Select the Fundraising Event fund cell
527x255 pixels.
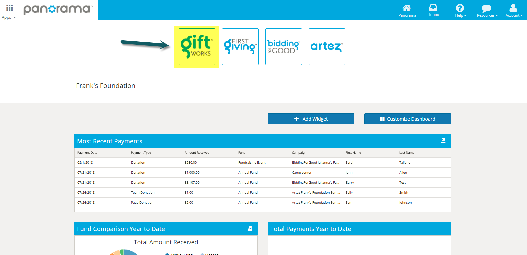coord(252,163)
